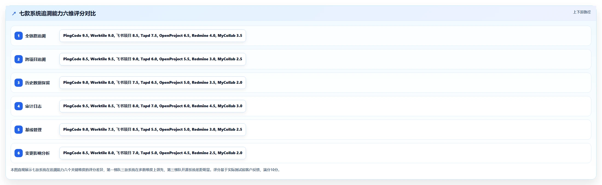Select the 历史数据保留 row label
This screenshot has width=602, height=185.
37,83
